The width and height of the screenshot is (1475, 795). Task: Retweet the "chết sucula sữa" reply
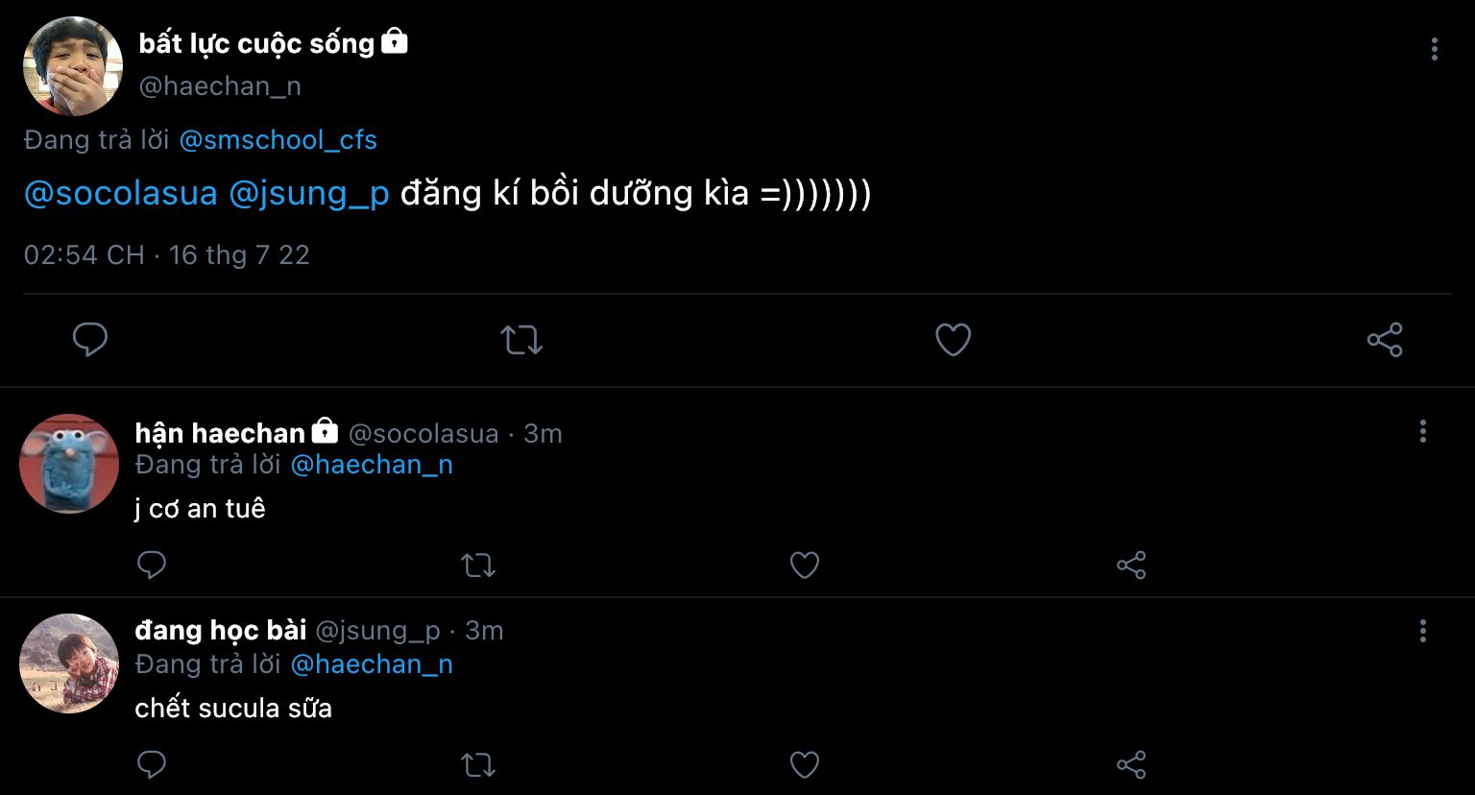478,764
